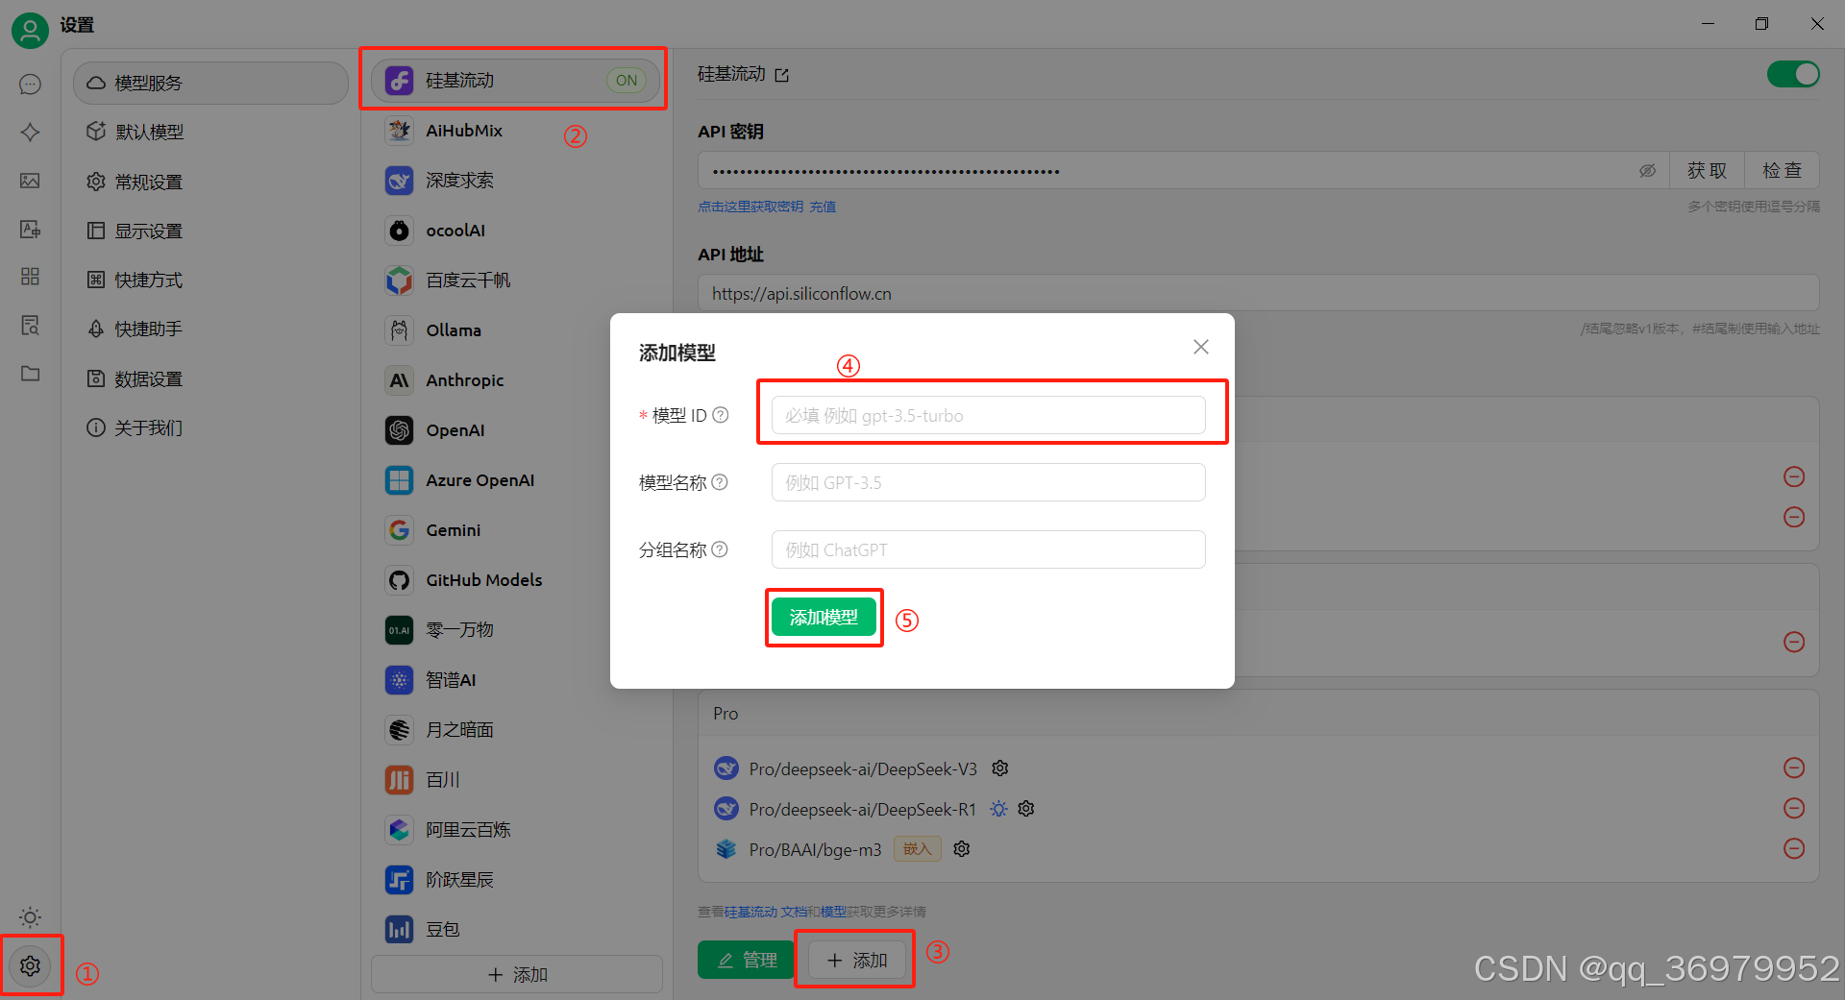
Task: Open the chat assistant sidebar icon
Action: [30, 84]
